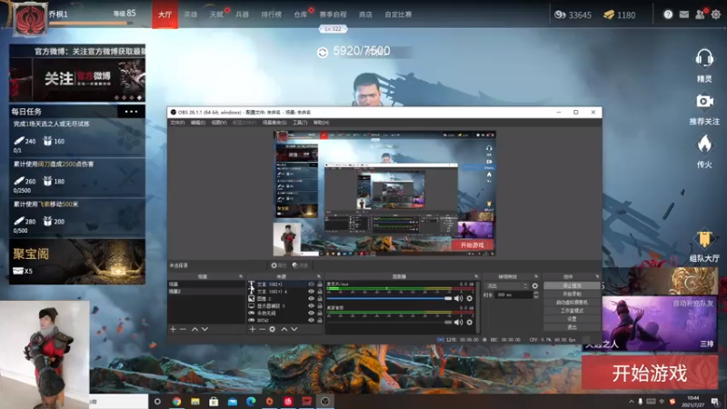This screenshot has height=409, width=727.
Task: Toggle lock on 显示器捕获 3 source
Action: coord(320,305)
